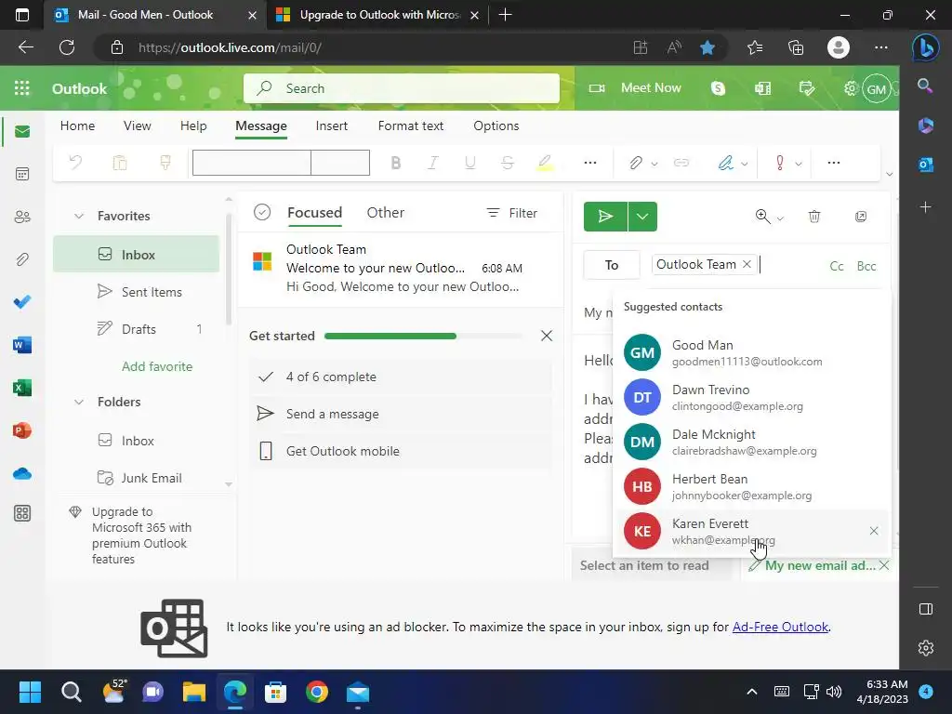This screenshot has width=952, height=714.
Task: Open the More apps icon in left rail
Action: click(22, 513)
